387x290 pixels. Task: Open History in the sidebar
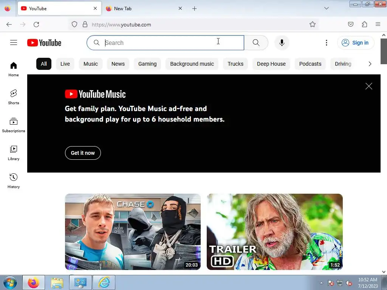14,181
